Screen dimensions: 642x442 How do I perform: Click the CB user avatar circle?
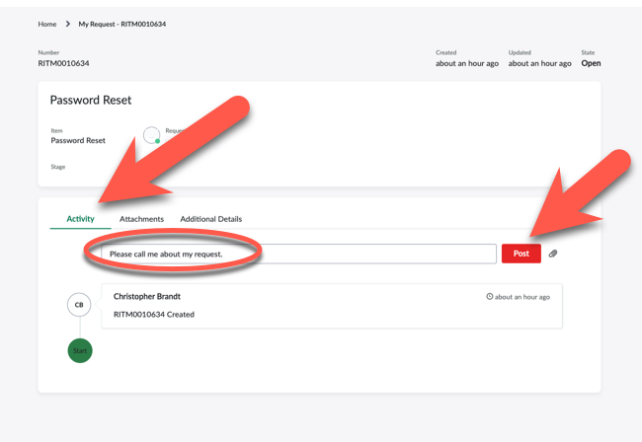(79, 306)
